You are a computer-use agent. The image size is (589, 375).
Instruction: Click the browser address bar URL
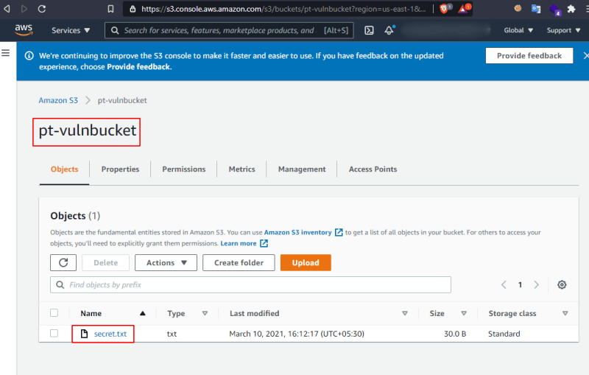point(283,9)
